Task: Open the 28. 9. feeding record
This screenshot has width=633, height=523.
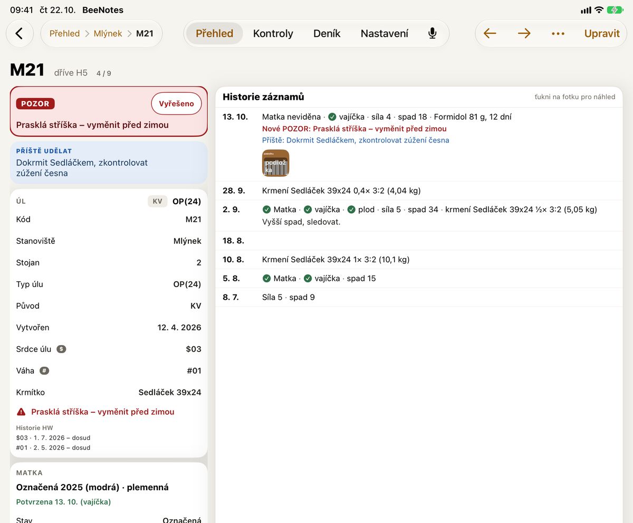Action: [419, 191]
